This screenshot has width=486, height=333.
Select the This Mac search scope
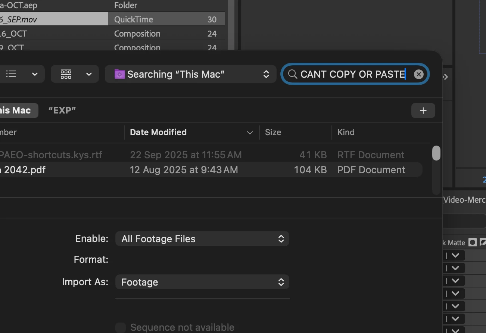click(16, 111)
